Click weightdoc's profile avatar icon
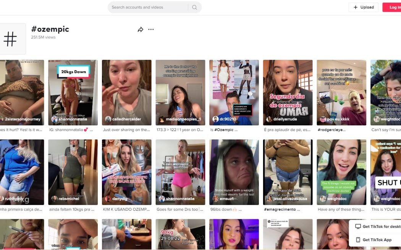 pos(376,119)
